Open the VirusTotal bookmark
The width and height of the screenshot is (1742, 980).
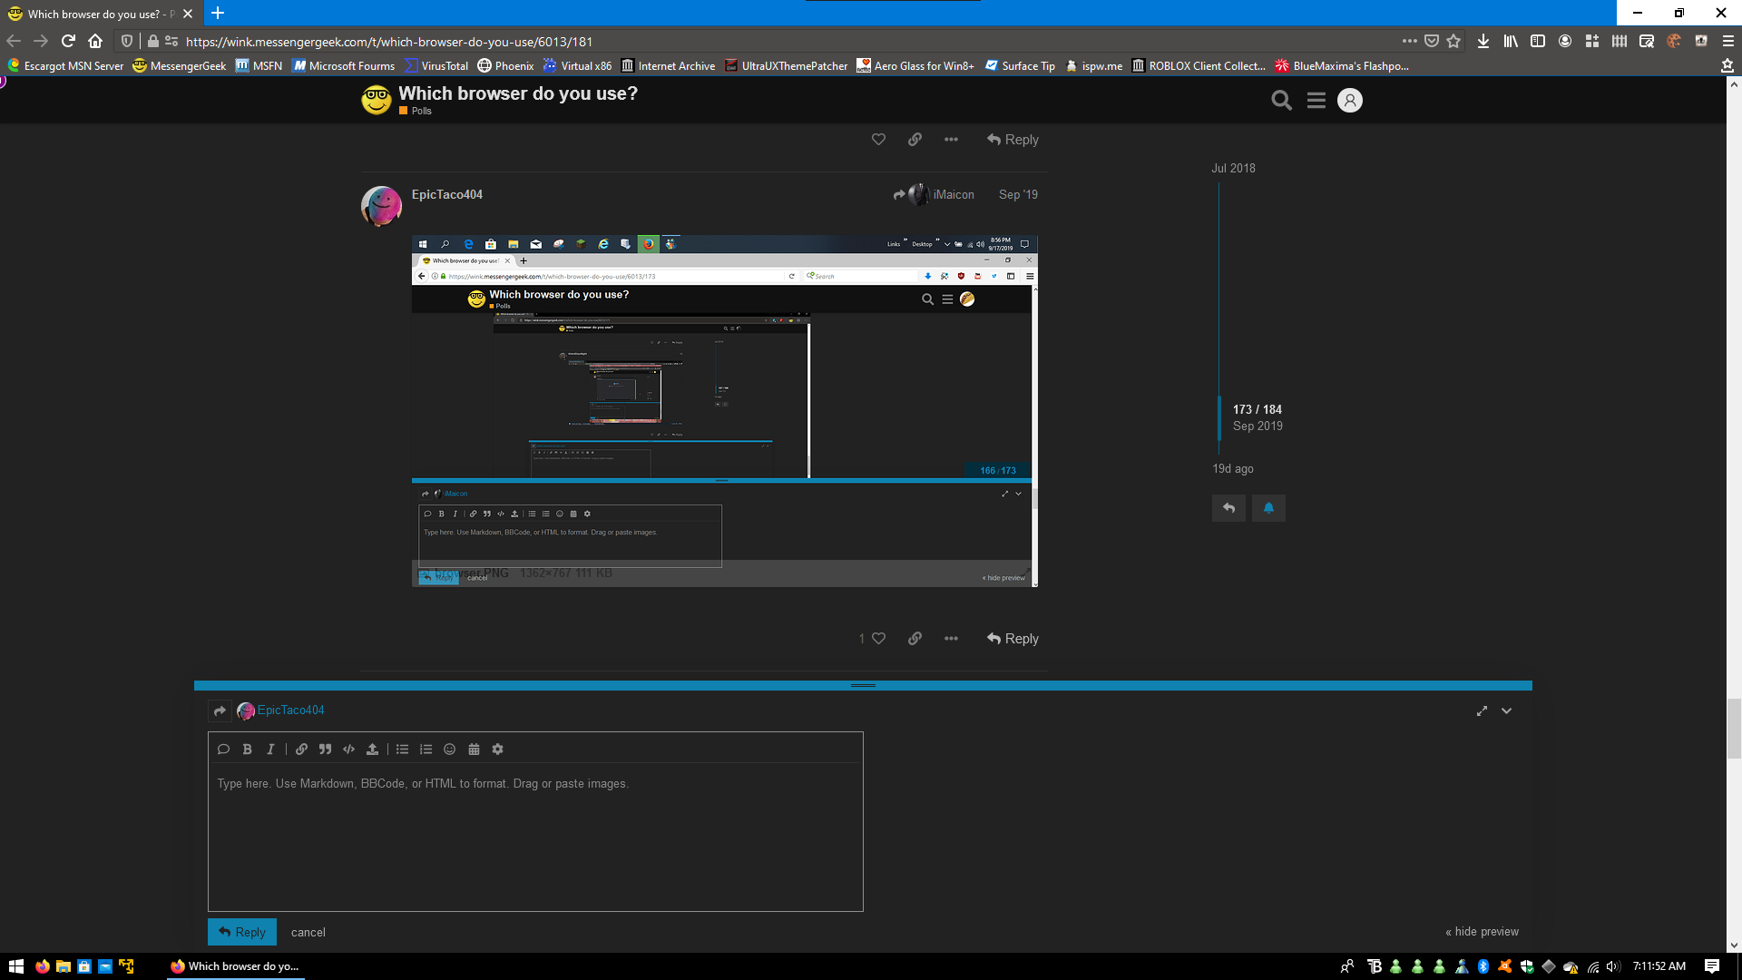coord(436,66)
